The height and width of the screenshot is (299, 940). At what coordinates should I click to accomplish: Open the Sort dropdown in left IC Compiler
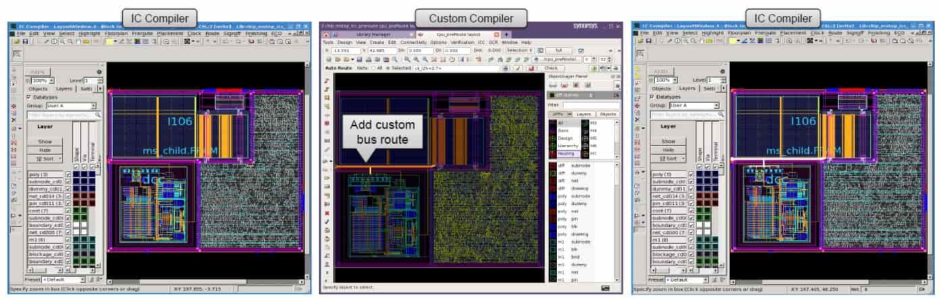[45, 158]
